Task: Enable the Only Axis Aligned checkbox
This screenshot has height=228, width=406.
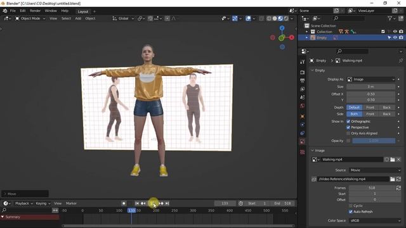Action: coord(348,134)
